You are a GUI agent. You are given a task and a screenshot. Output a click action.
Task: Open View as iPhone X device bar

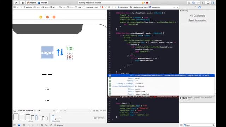point(29,110)
